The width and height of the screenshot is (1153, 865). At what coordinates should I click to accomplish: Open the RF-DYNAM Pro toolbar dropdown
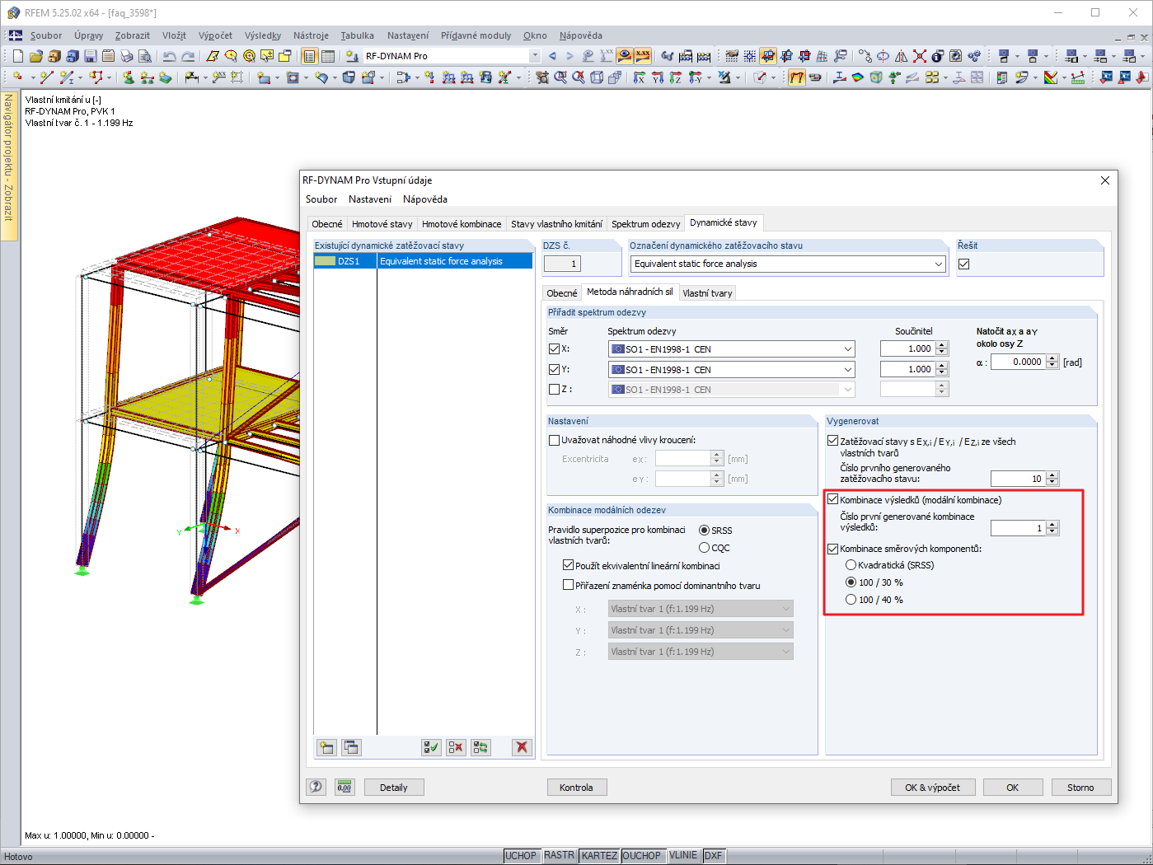click(535, 56)
